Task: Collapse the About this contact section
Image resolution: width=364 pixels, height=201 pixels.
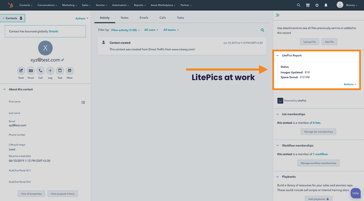Action: click(4, 89)
